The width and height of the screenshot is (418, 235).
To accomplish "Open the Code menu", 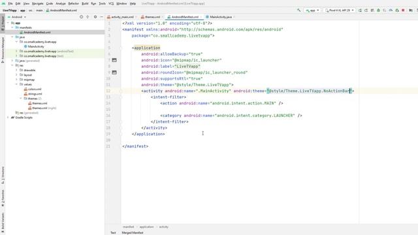I will click(x=50, y=3).
